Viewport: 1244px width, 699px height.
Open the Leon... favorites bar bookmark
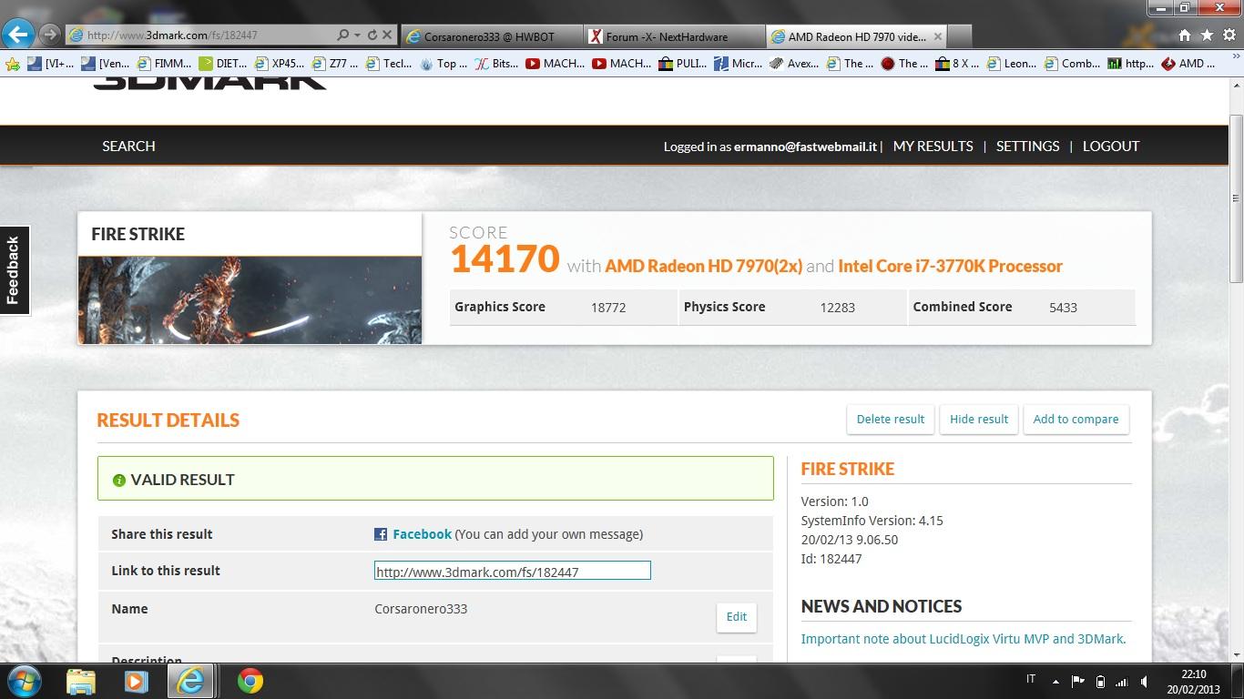[x=1013, y=64]
